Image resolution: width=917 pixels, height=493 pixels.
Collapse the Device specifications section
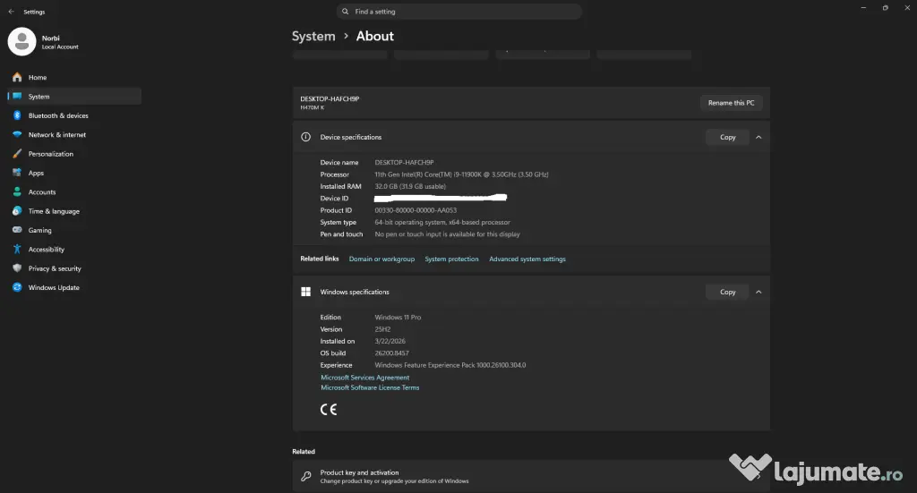[758, 137]
